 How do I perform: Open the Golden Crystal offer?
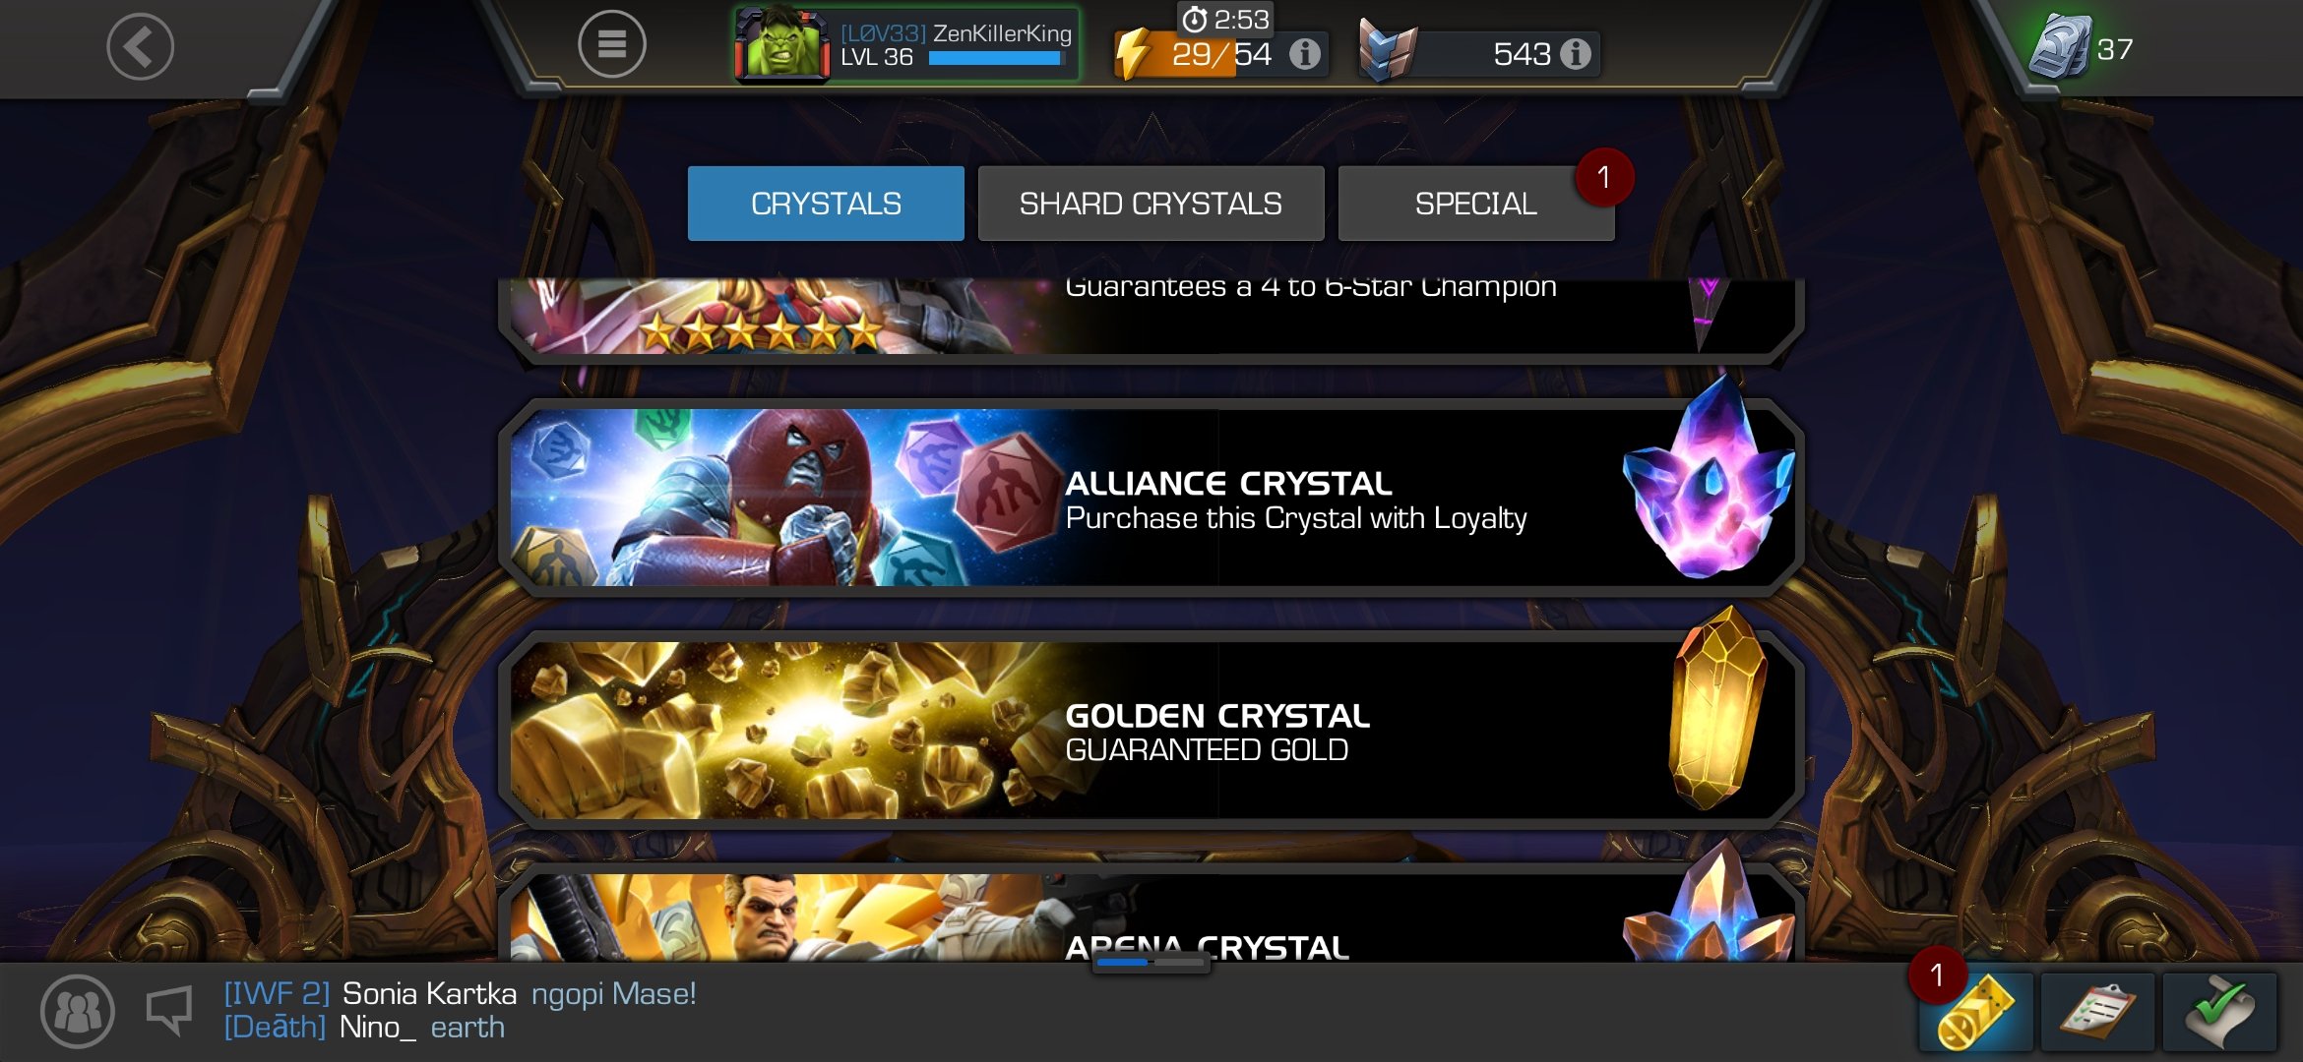pyautogui.click(x=1151, y=731)
